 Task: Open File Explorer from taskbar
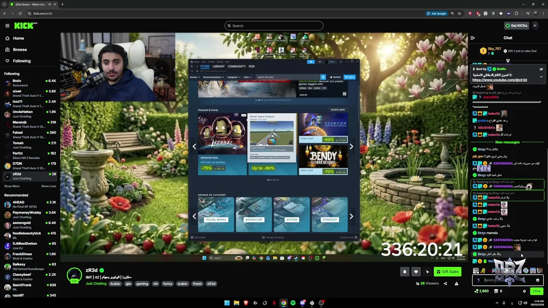(x=236, y=303)
